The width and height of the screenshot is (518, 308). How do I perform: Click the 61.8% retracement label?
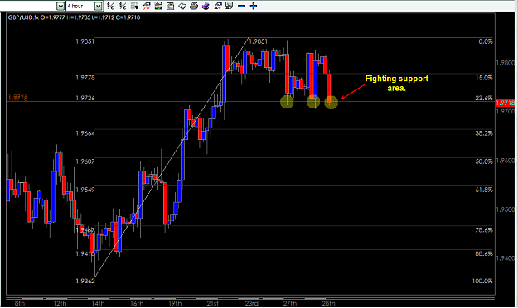click(x=484, y=190)
